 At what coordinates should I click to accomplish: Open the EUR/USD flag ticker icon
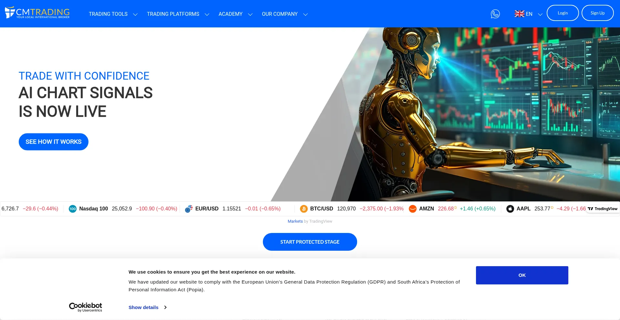pyautogui.click(x=189, y=209)
